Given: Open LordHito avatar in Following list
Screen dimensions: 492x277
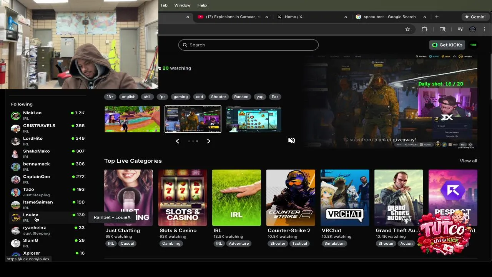Looking at the screenshot, I should click(16, 141).
